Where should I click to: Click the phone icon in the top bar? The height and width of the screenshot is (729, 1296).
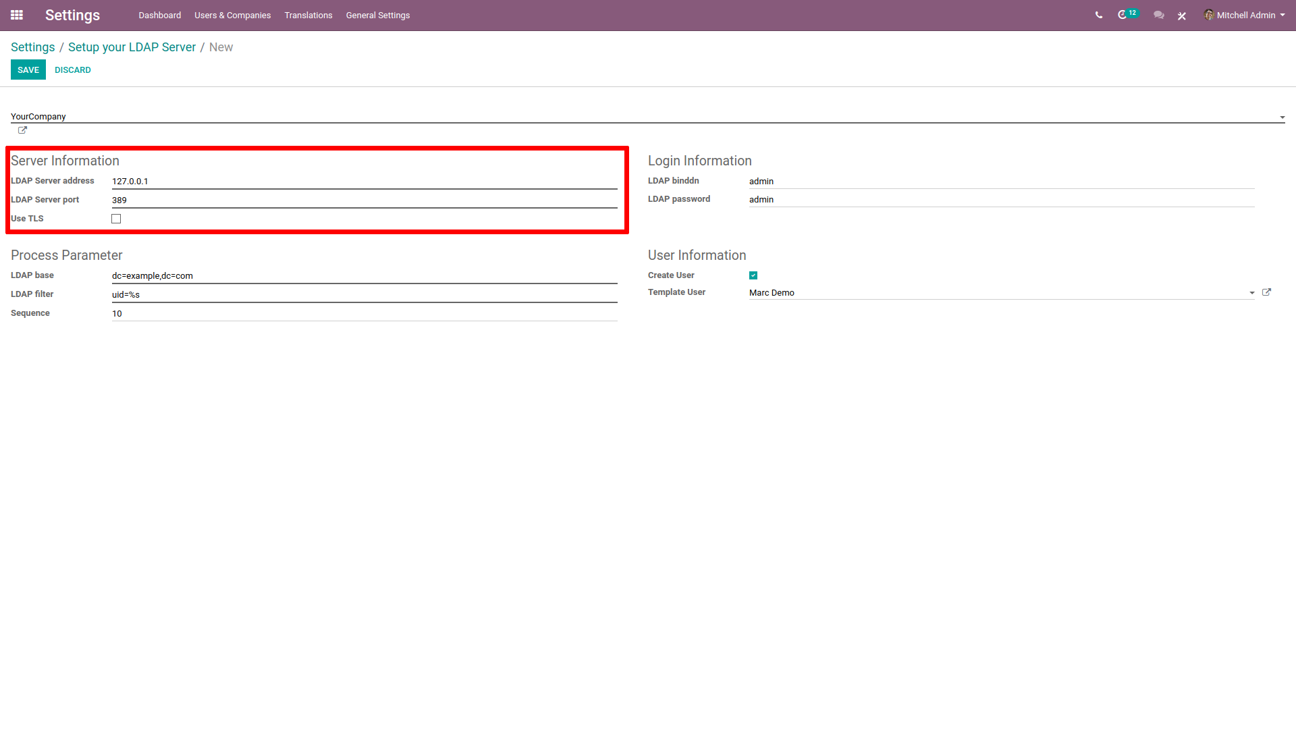(x=1098, y=15)
